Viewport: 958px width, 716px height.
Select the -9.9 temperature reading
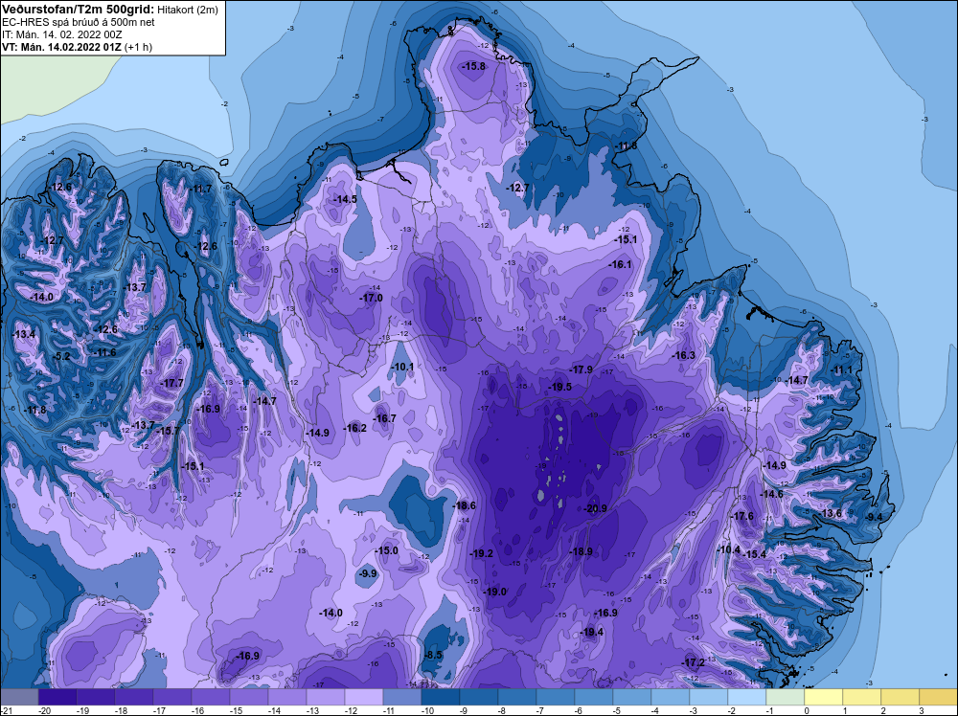click(368, 573)
